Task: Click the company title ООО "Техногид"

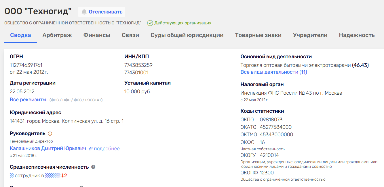Action: click(38, 11)
